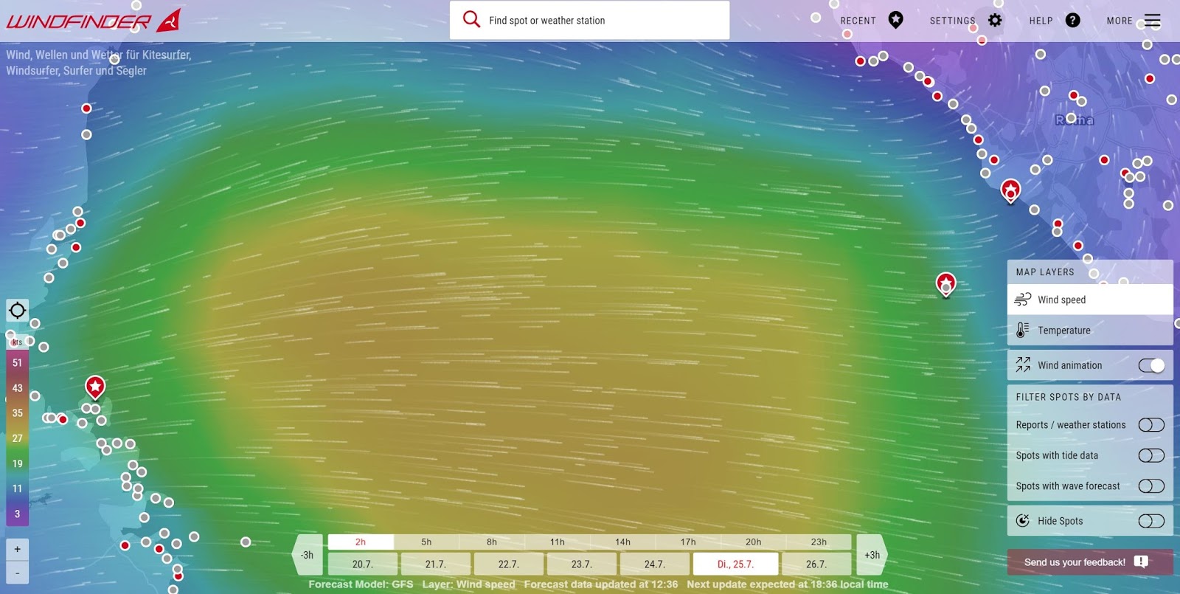Click the Map Layers panel header
Image resolution: width=1180 pixels, height=594 pixels.
(x=1090, y=272)
